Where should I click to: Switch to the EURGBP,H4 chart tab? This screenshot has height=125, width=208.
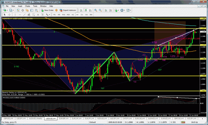tap(64, 118)
